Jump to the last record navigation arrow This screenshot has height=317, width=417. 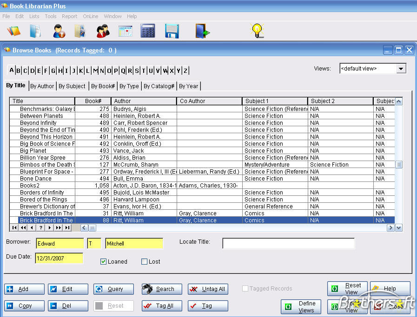67,228
